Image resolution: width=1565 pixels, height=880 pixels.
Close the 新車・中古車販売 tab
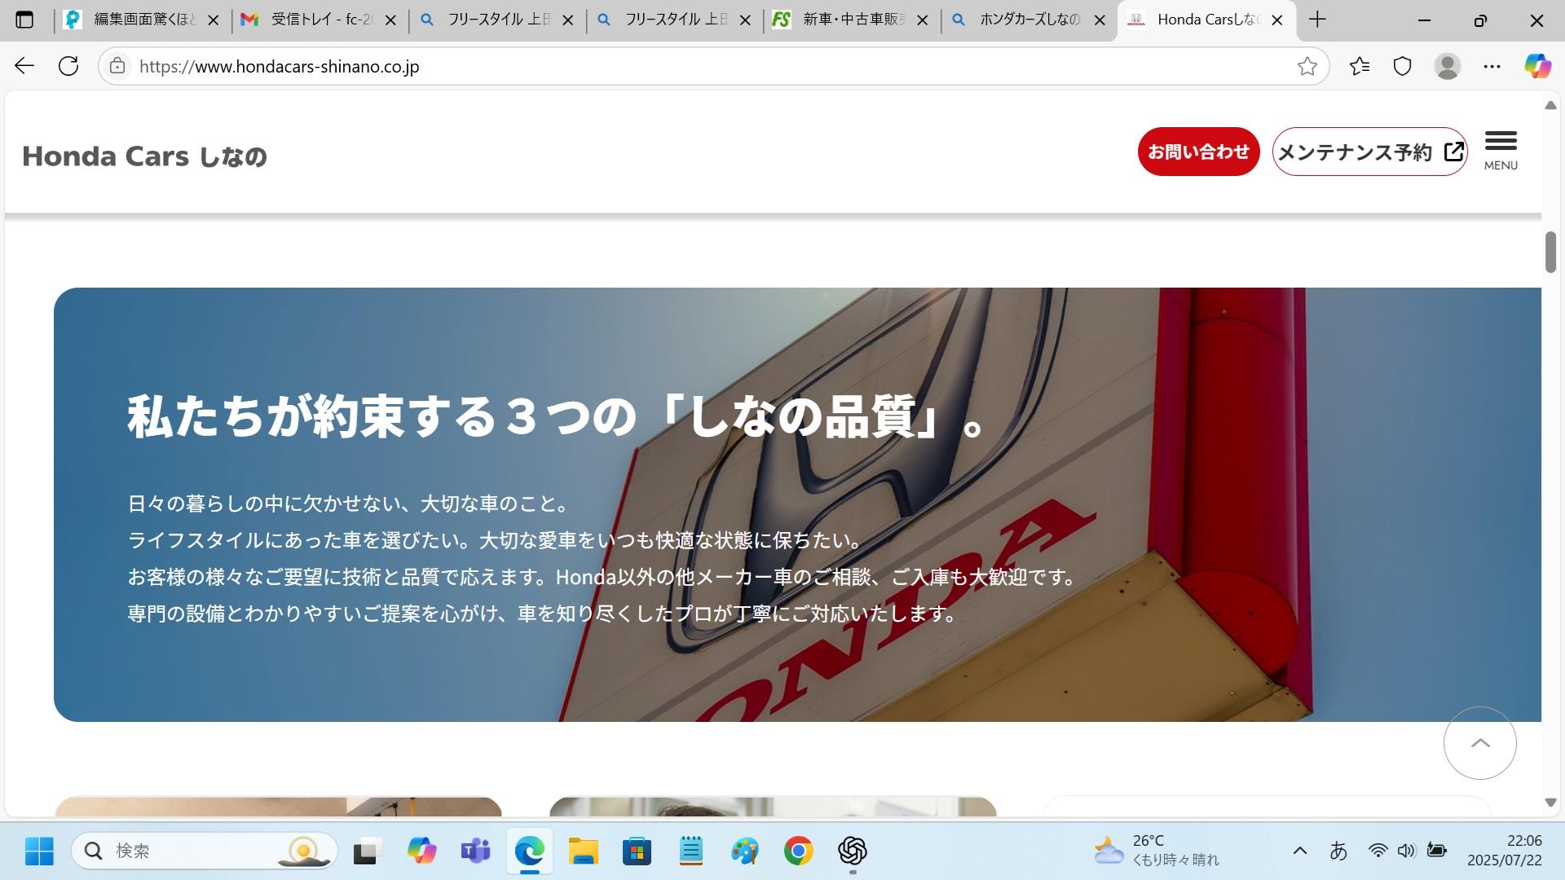923,20
